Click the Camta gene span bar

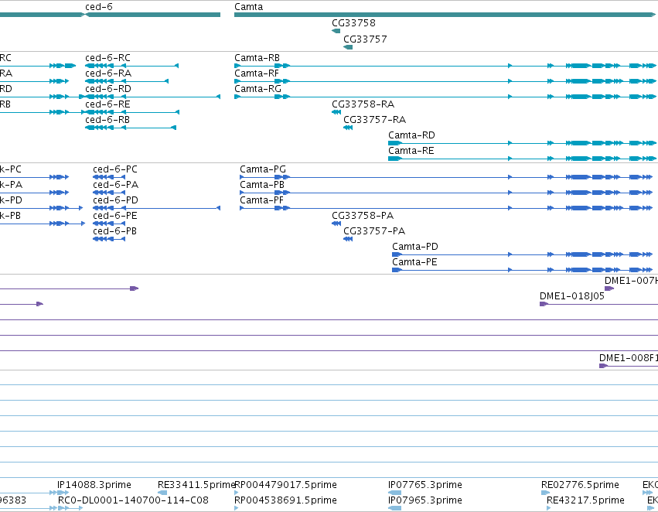[445, 15]
